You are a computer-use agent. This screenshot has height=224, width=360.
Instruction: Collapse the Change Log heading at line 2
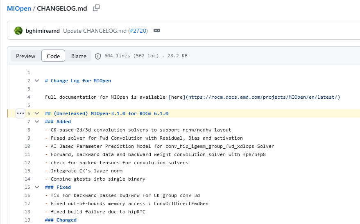click(x=37, y=81)
